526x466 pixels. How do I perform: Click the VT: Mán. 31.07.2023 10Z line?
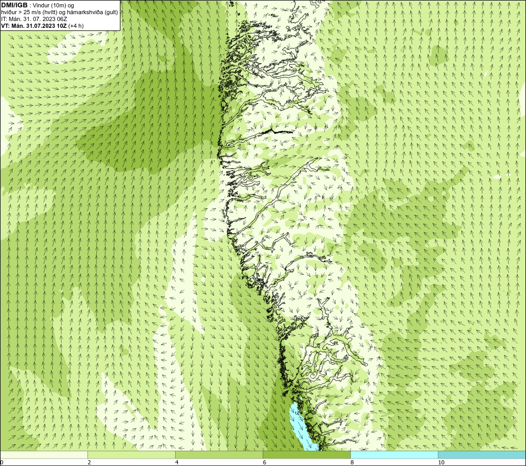[x=42, y=26]
